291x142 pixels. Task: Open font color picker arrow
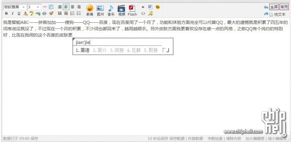(25, 13)
